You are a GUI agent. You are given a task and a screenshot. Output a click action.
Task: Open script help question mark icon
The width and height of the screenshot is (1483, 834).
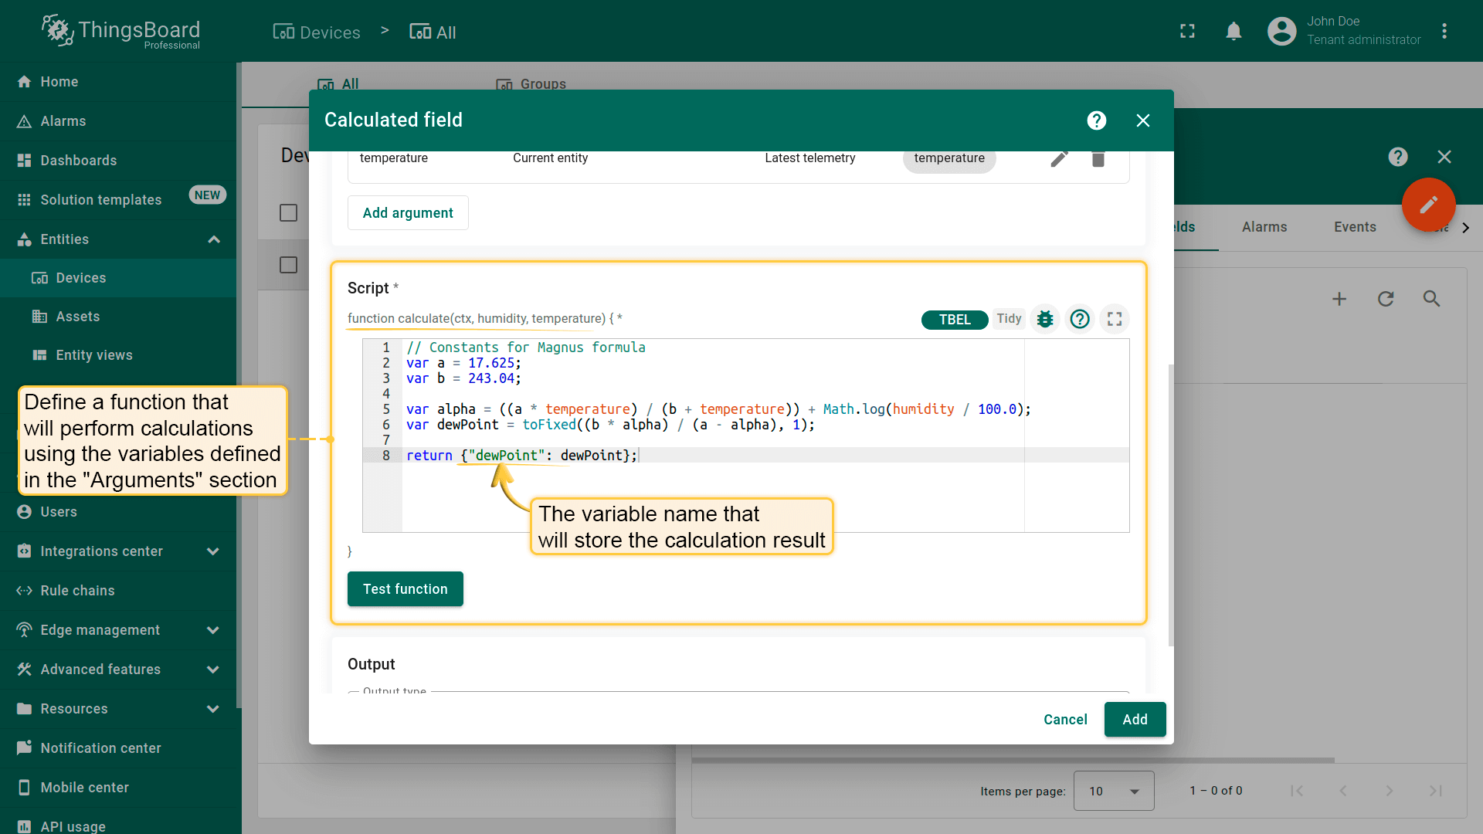(x=1080, y=319)
